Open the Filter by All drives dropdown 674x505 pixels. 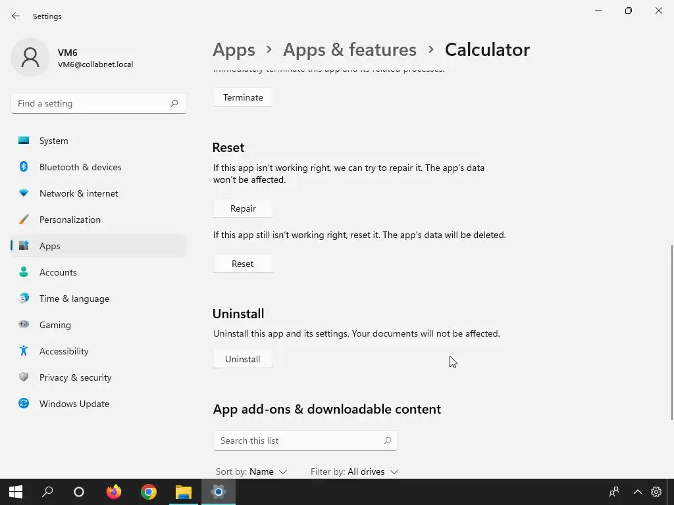355,471
